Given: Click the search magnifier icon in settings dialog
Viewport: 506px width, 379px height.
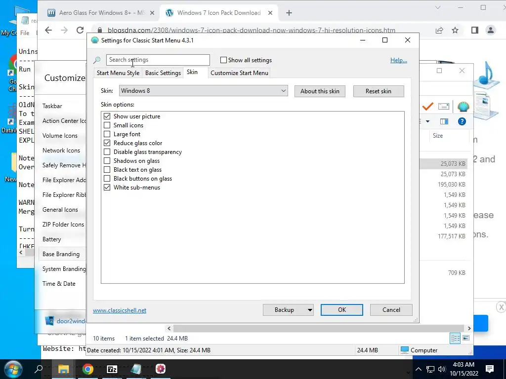Looking at the screenshot, I should [97, 60].
